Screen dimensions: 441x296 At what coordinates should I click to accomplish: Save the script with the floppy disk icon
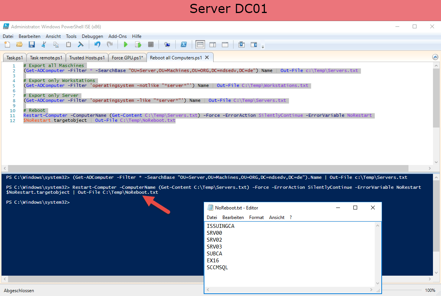[x=32, y=44]
